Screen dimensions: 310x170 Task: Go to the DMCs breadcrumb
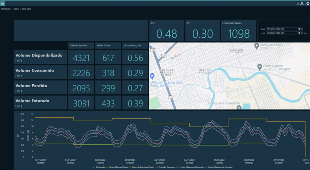16,9
